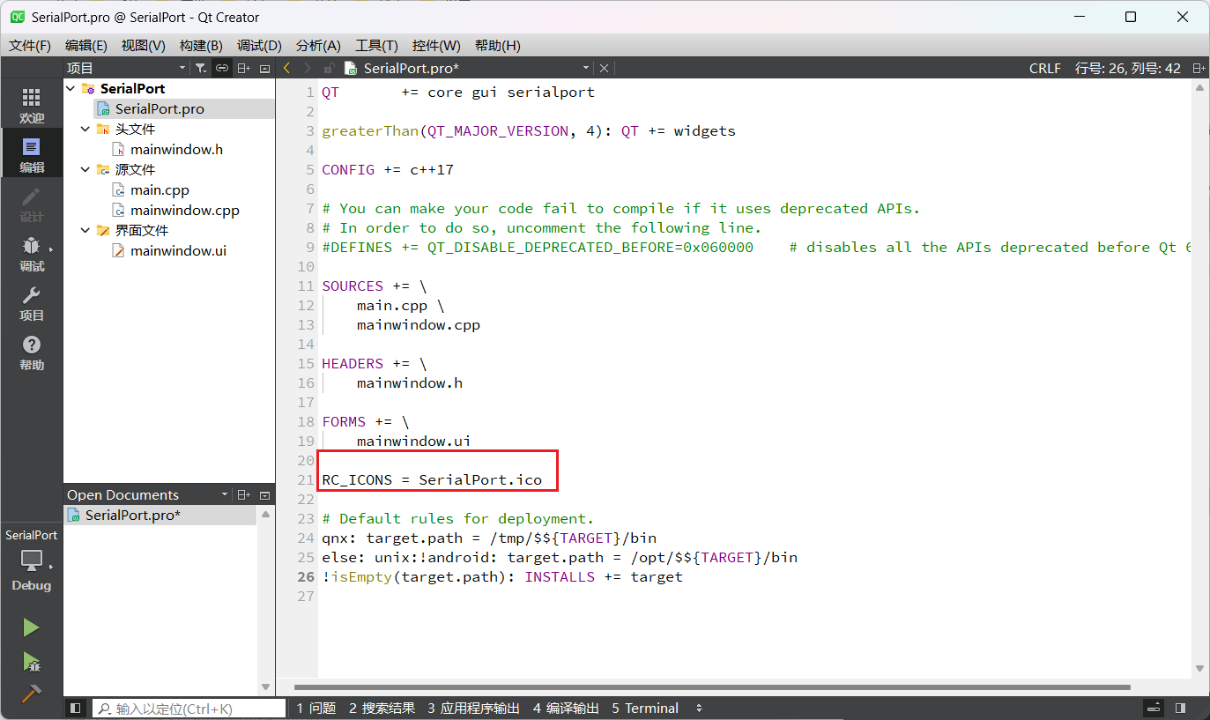Image resolution: width=1210 pixels, height=720 pixels.
Task: Open the 帮助(H) menu
Action: click(x=498, y=45)
